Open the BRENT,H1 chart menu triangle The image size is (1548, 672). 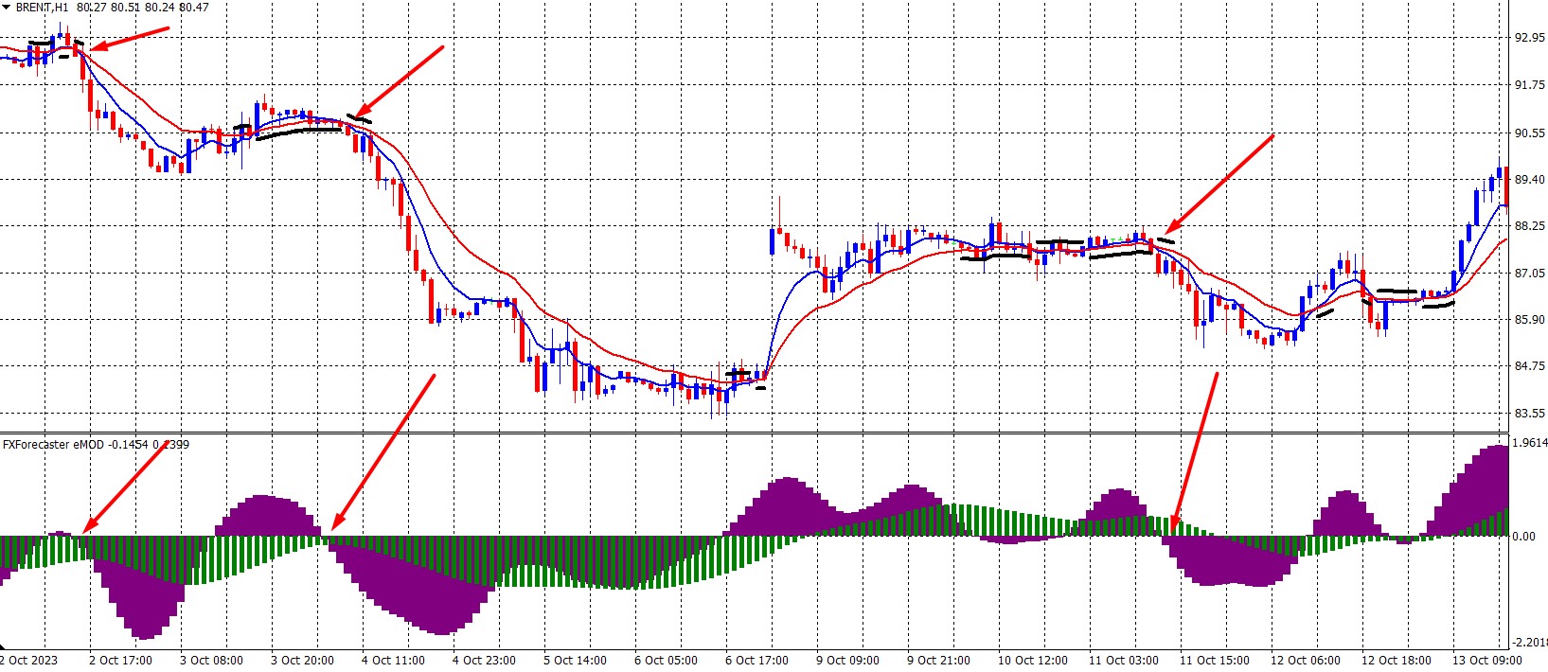(7, 7)
